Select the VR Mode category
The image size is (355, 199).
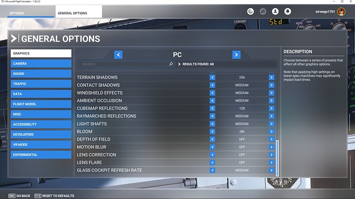pyautogui.click(x=41, y=145)
